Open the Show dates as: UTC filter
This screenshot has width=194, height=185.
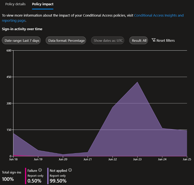[108, 41]
